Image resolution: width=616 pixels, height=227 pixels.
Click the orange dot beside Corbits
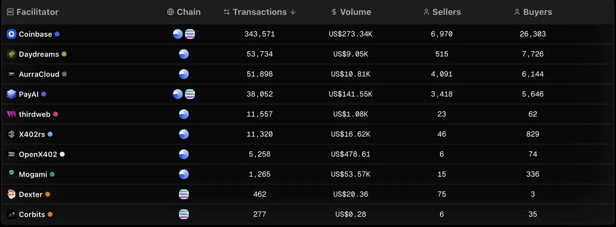click(50, 214)
